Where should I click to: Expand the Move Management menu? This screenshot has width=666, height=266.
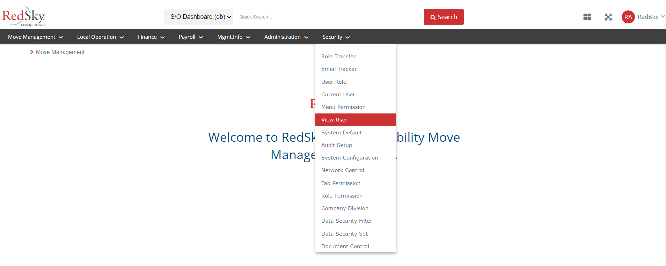35,37
